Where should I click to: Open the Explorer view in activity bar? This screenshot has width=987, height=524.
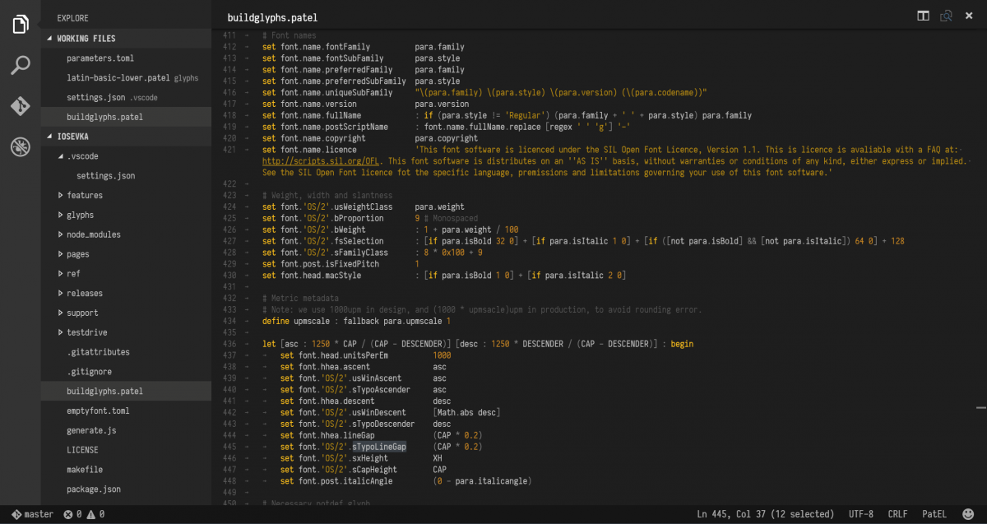21,25
